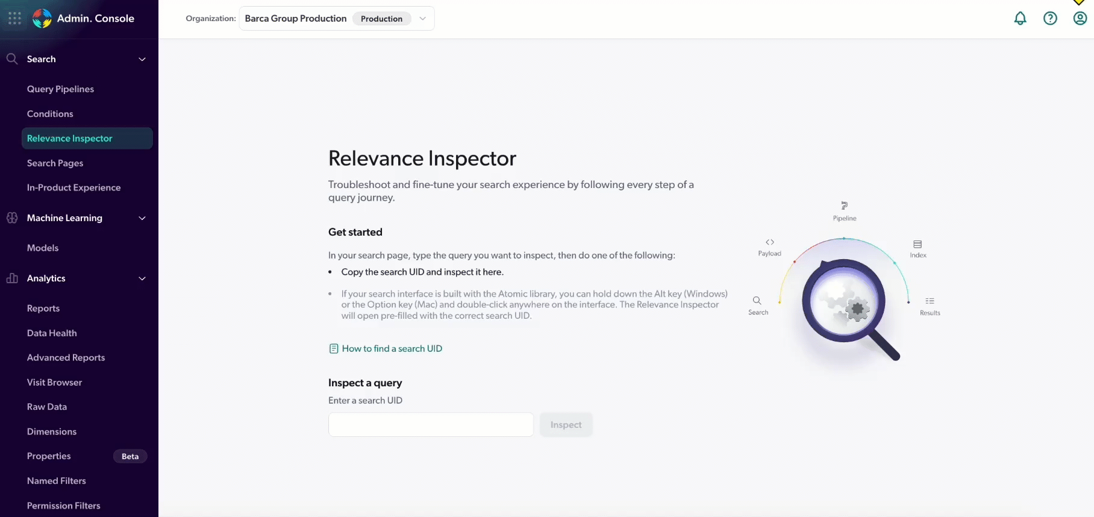The height and width of the screenshot is (517, 1094).
Task: Open In-Product Experience
Action: click(x=73, y=187)
